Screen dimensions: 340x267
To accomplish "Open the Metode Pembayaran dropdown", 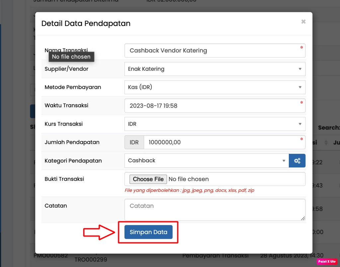I will [214, 87].
